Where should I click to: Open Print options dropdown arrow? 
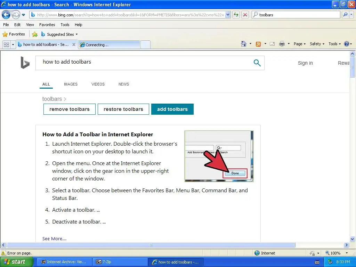289,44
